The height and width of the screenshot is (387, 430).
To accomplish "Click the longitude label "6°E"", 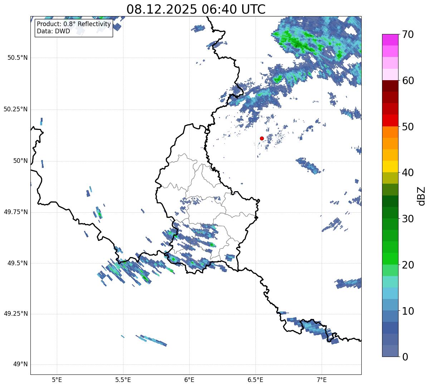I will [x=189, y=380].
